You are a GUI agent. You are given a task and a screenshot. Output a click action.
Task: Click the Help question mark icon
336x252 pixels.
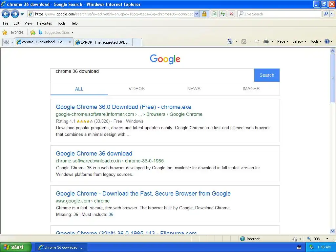pyautogui.click(x=327, y=41)
